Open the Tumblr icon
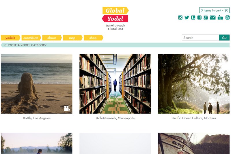 click(x=193, y=18)
